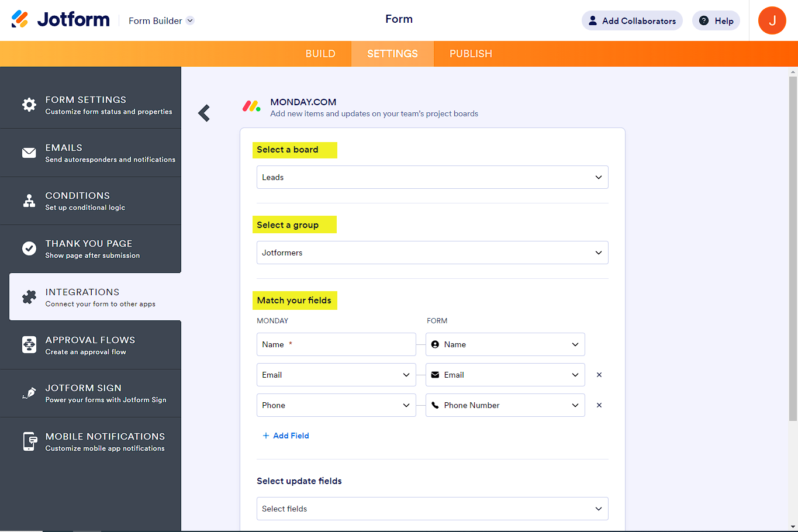The image size is (798, 532).
Task: Open the Leads board dropdown
Action: 432,177
